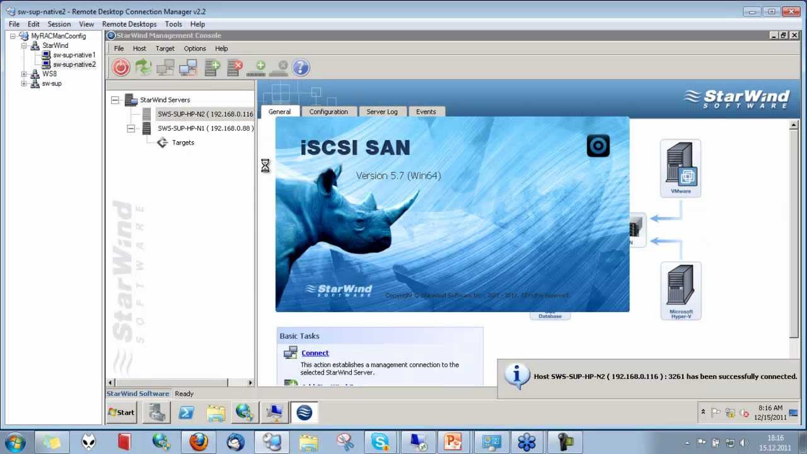Click the blue flower icon in local taskbar
Image resolution: width=807 pixels, height=454 pixels.
click(x=526, y=442)
